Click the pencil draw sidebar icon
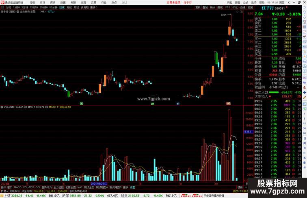Viewport: 307px width, 198px height. pos(305,98)
